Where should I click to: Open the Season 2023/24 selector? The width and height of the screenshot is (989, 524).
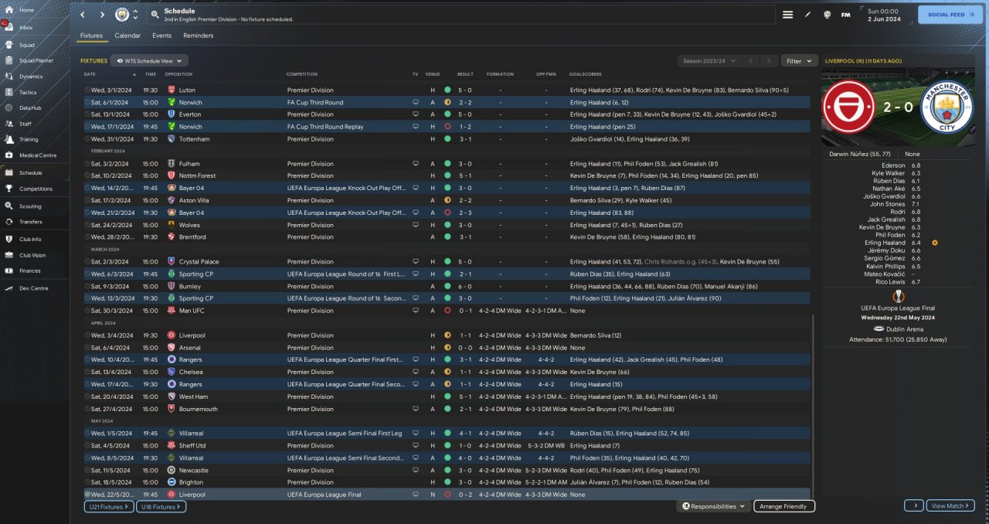pyautogui.click(x=711, y=60)
